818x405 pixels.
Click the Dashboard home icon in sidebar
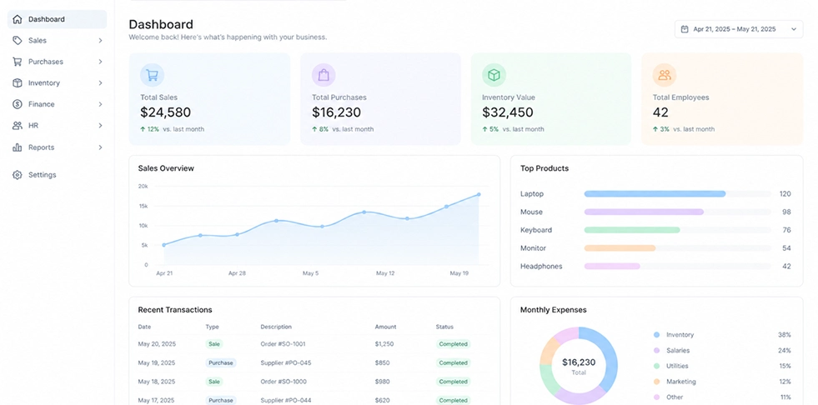tap(18, 19)
